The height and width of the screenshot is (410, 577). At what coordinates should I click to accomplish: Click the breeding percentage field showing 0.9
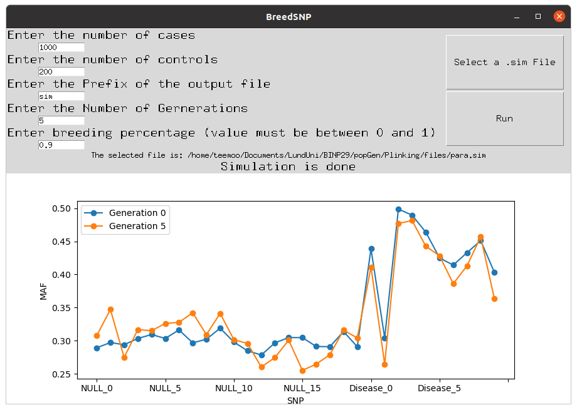coord(61,145)
